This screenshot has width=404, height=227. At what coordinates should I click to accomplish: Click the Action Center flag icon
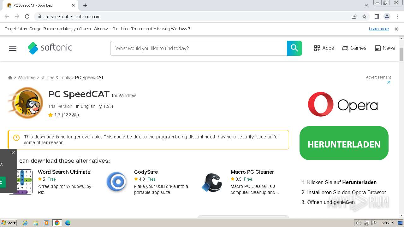[x=374, y=223]
